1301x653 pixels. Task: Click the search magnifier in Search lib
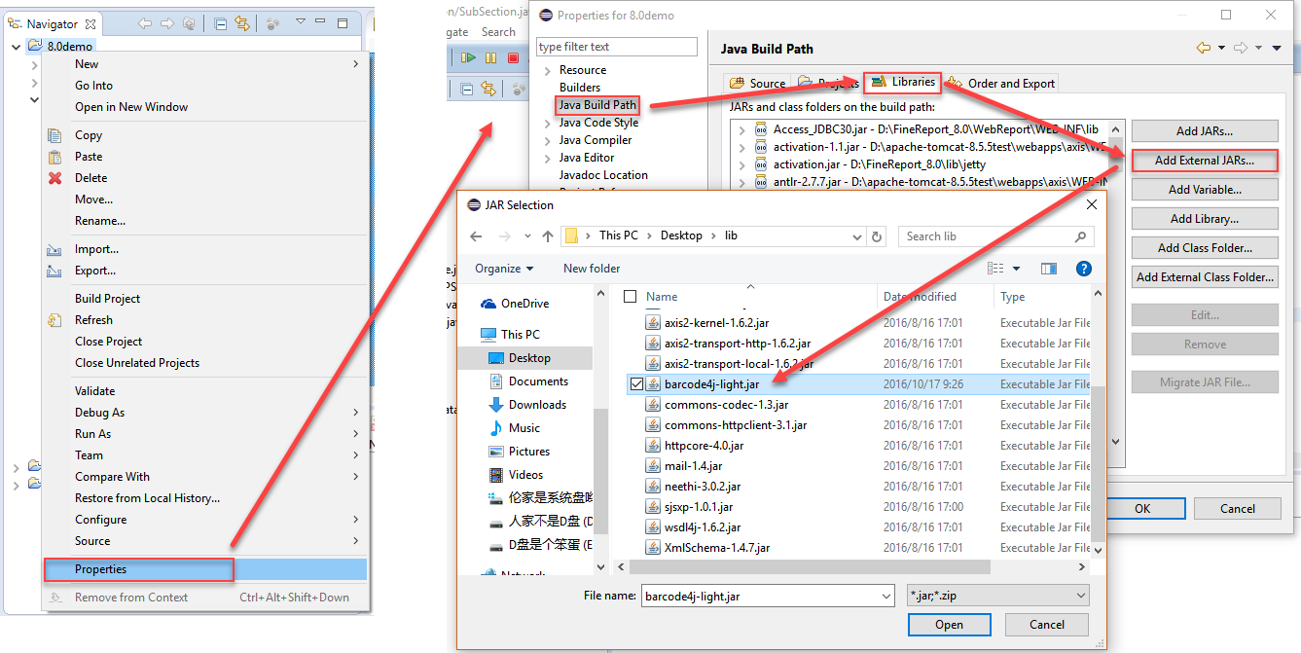pos(1080,236)
